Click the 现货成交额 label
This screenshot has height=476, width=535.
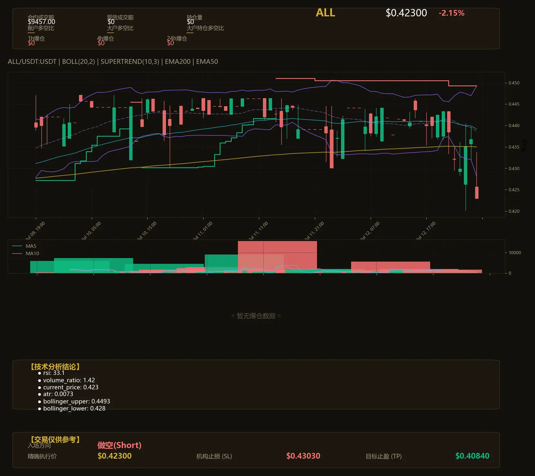[x=120, y=17]
